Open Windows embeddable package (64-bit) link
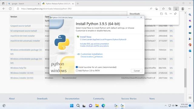This screenshot has width=194, height=109. click(x=26, y=61)
